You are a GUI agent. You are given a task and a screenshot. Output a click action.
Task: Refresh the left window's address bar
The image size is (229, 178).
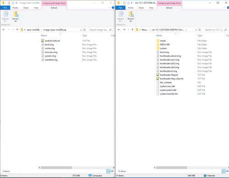[x=84, y=30]
